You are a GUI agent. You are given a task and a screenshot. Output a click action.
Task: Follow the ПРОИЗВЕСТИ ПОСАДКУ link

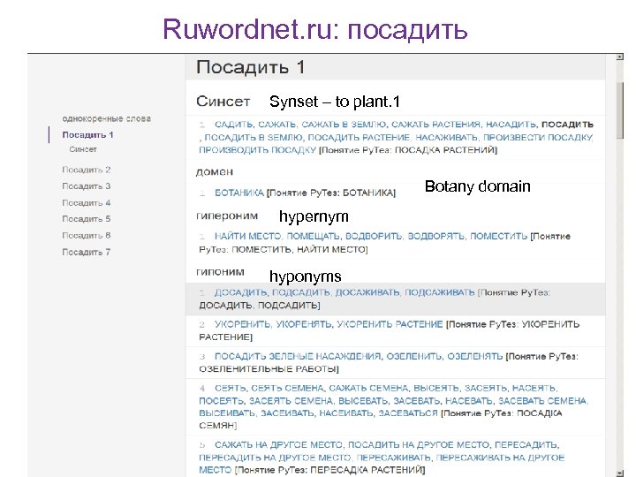pos(538,138)
